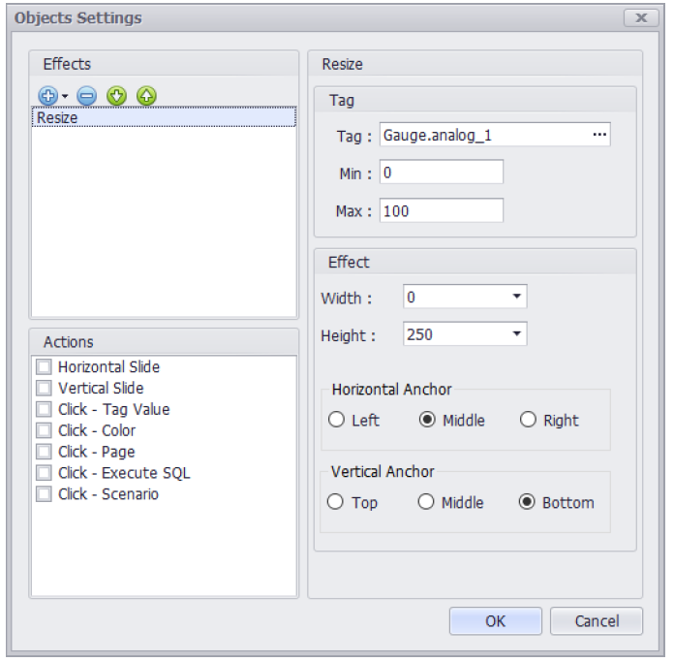Confirm settings with the OK button
Viewport: 674px width, 662px height.
pos(495,620)
